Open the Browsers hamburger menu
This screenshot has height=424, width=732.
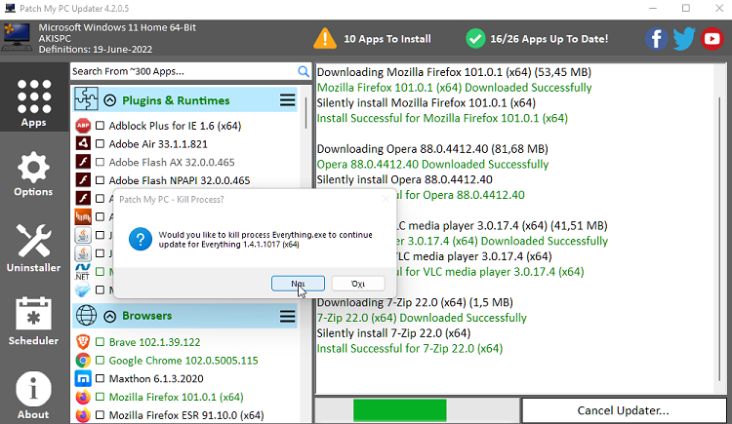click(x=287, y=316)
